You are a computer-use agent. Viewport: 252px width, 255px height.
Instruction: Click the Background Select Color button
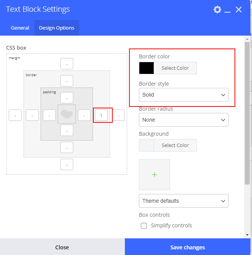click(175, 145)
